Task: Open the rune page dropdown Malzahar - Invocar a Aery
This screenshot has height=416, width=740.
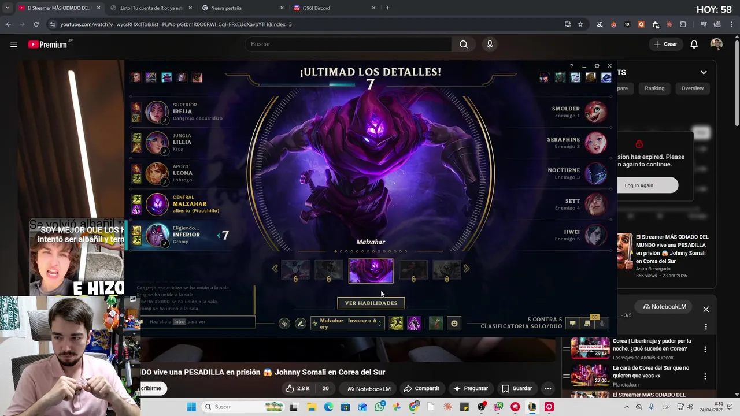Action: (347, 324)
